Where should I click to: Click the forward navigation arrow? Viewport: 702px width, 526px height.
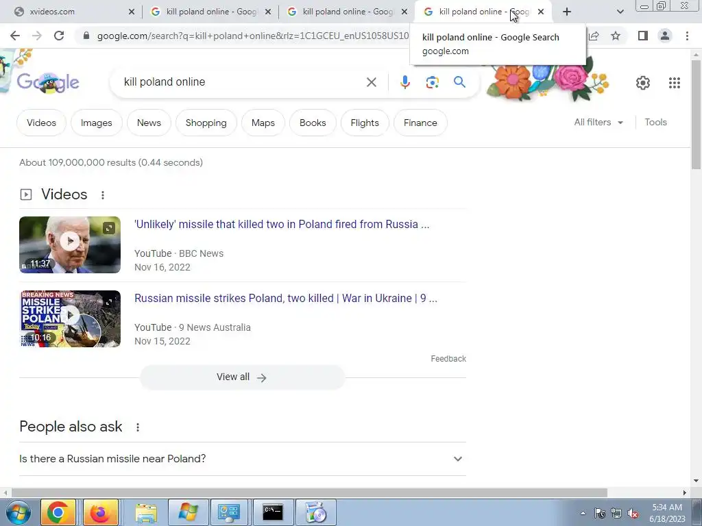click(37, 36)
